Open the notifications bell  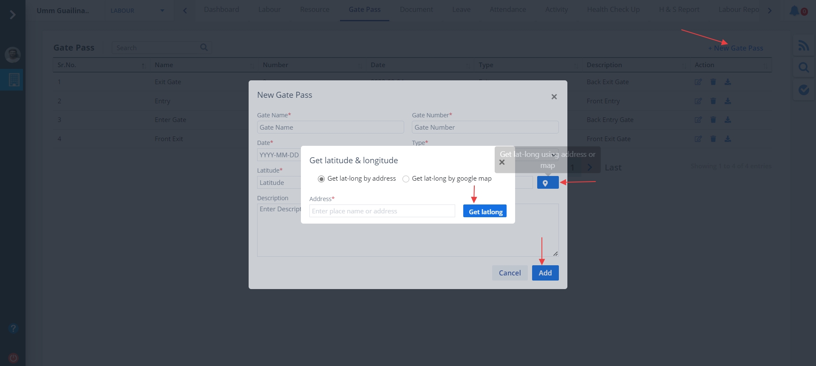794,11
